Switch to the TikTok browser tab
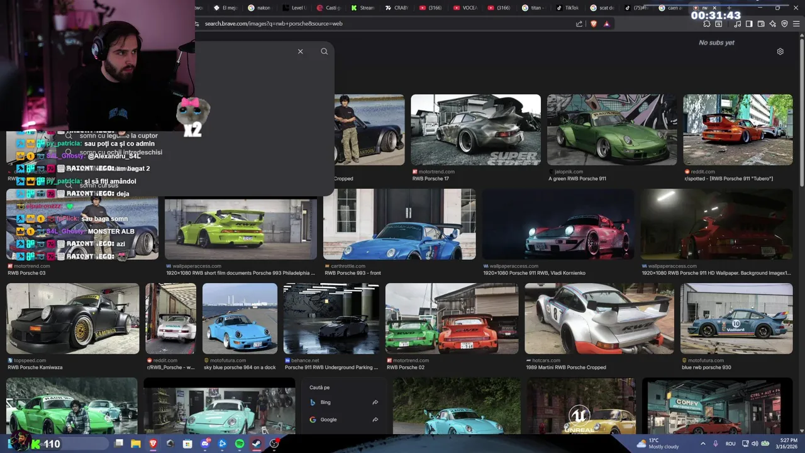This screenshot has height=453, width=805. 567,8
